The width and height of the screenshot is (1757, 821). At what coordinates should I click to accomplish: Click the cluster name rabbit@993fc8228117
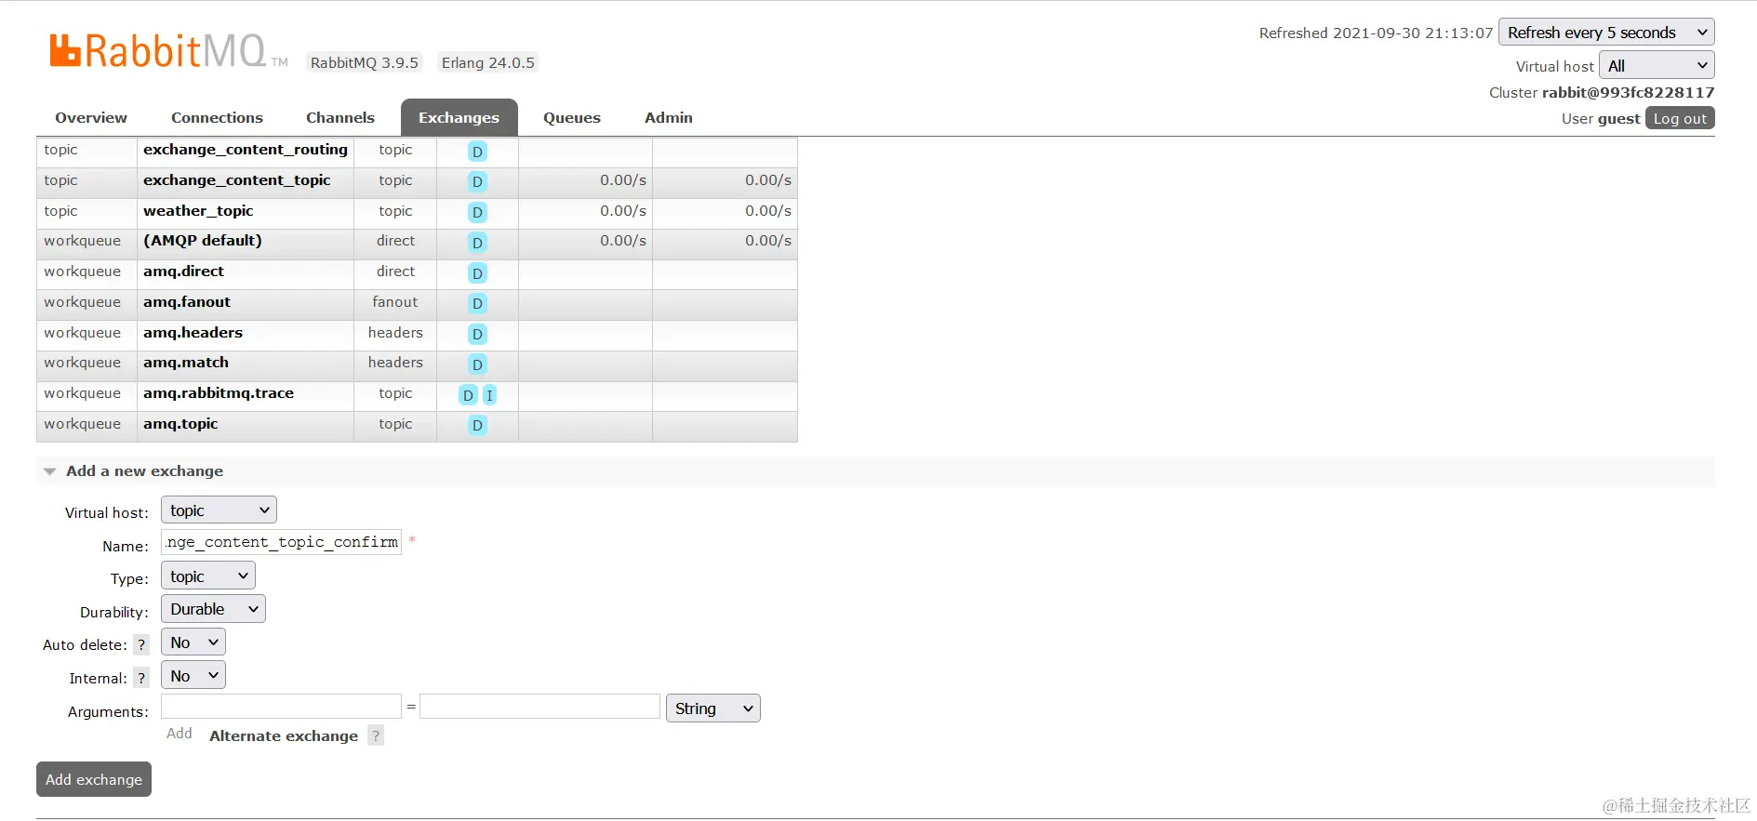(1628, 92)
